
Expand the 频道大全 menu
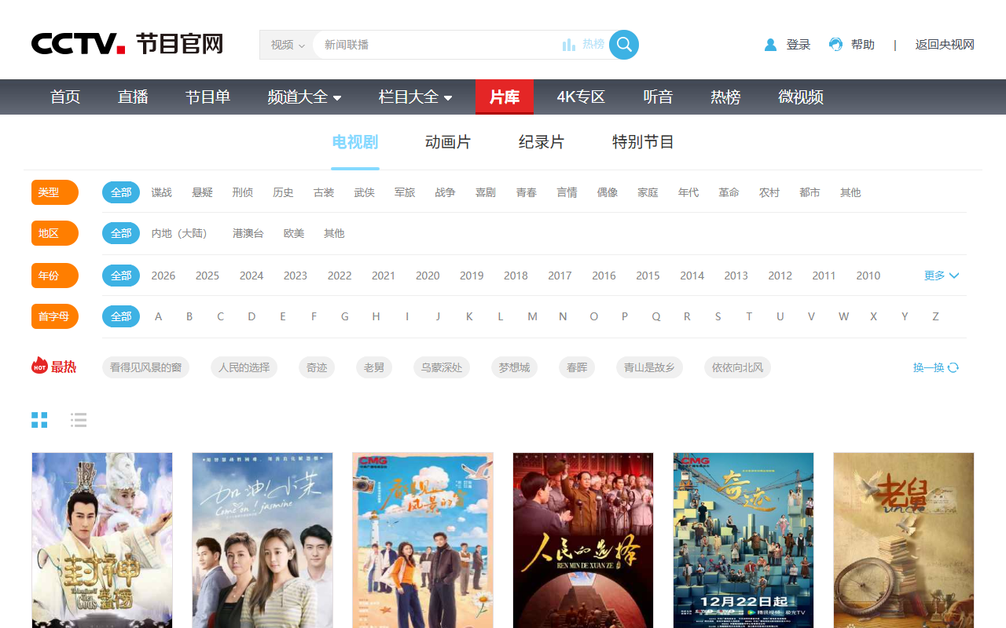point(304,97)
